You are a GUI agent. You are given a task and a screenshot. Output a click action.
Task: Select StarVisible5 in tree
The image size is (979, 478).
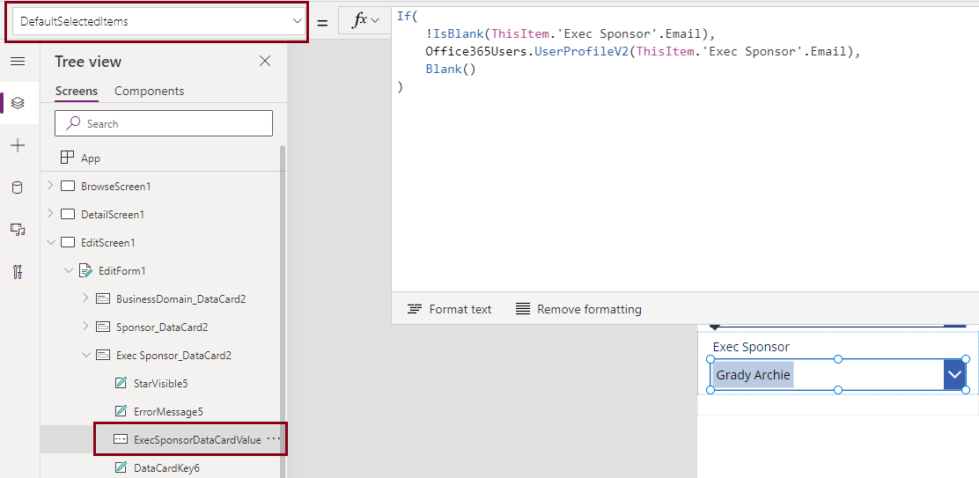click(x=160, y=383)
